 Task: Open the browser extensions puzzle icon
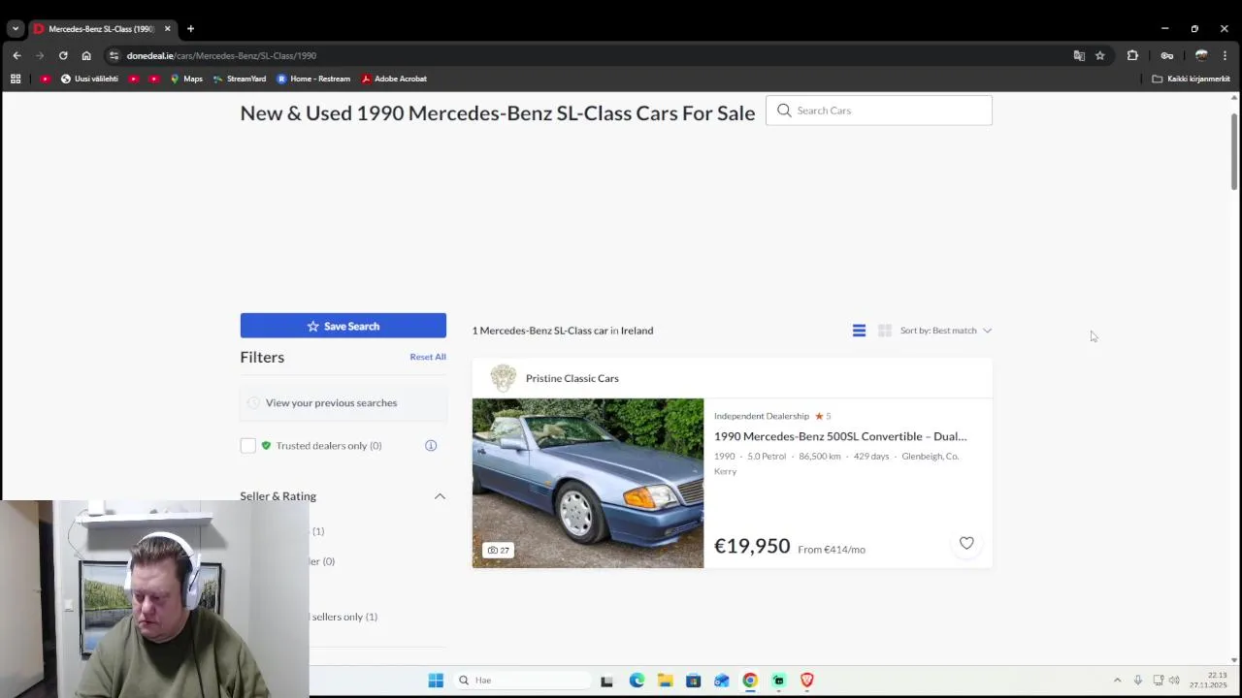(x=1132, y=55)
